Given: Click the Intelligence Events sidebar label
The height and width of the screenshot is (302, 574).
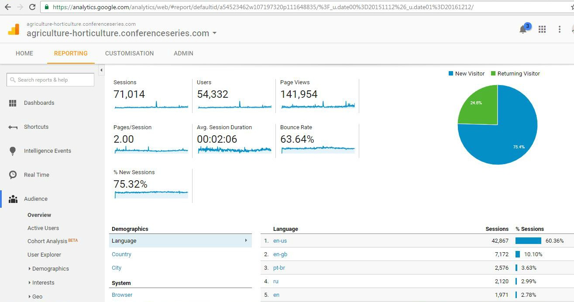Looking at the screenshot, I should [x=48, y=151].
